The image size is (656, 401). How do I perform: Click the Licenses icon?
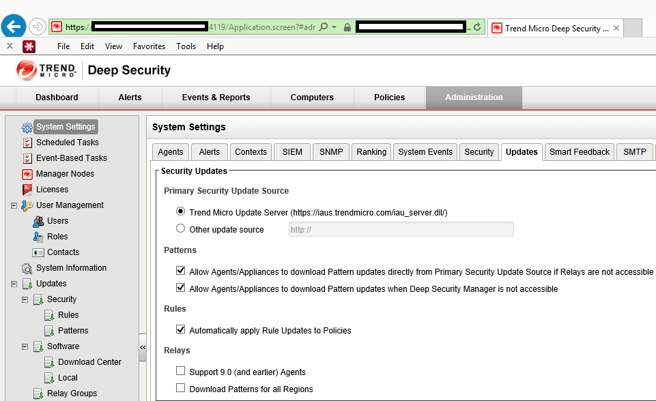tap(27, 190)
